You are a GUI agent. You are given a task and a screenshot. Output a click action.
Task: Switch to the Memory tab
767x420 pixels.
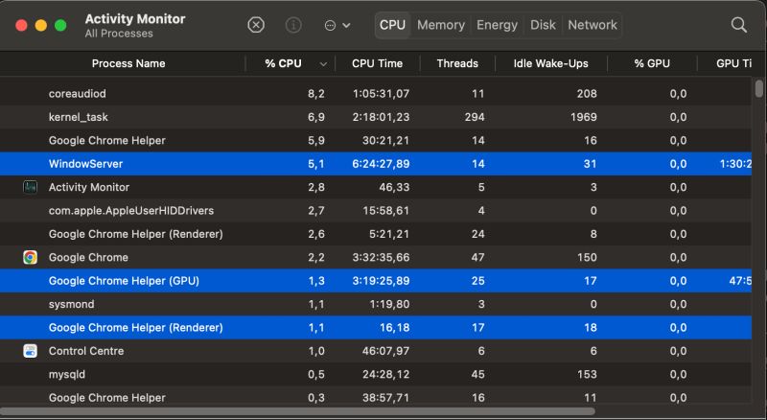[441, 25]
